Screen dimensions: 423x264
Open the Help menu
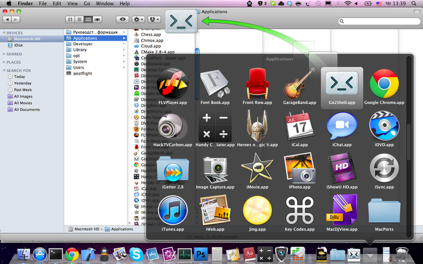pos(124,4)
